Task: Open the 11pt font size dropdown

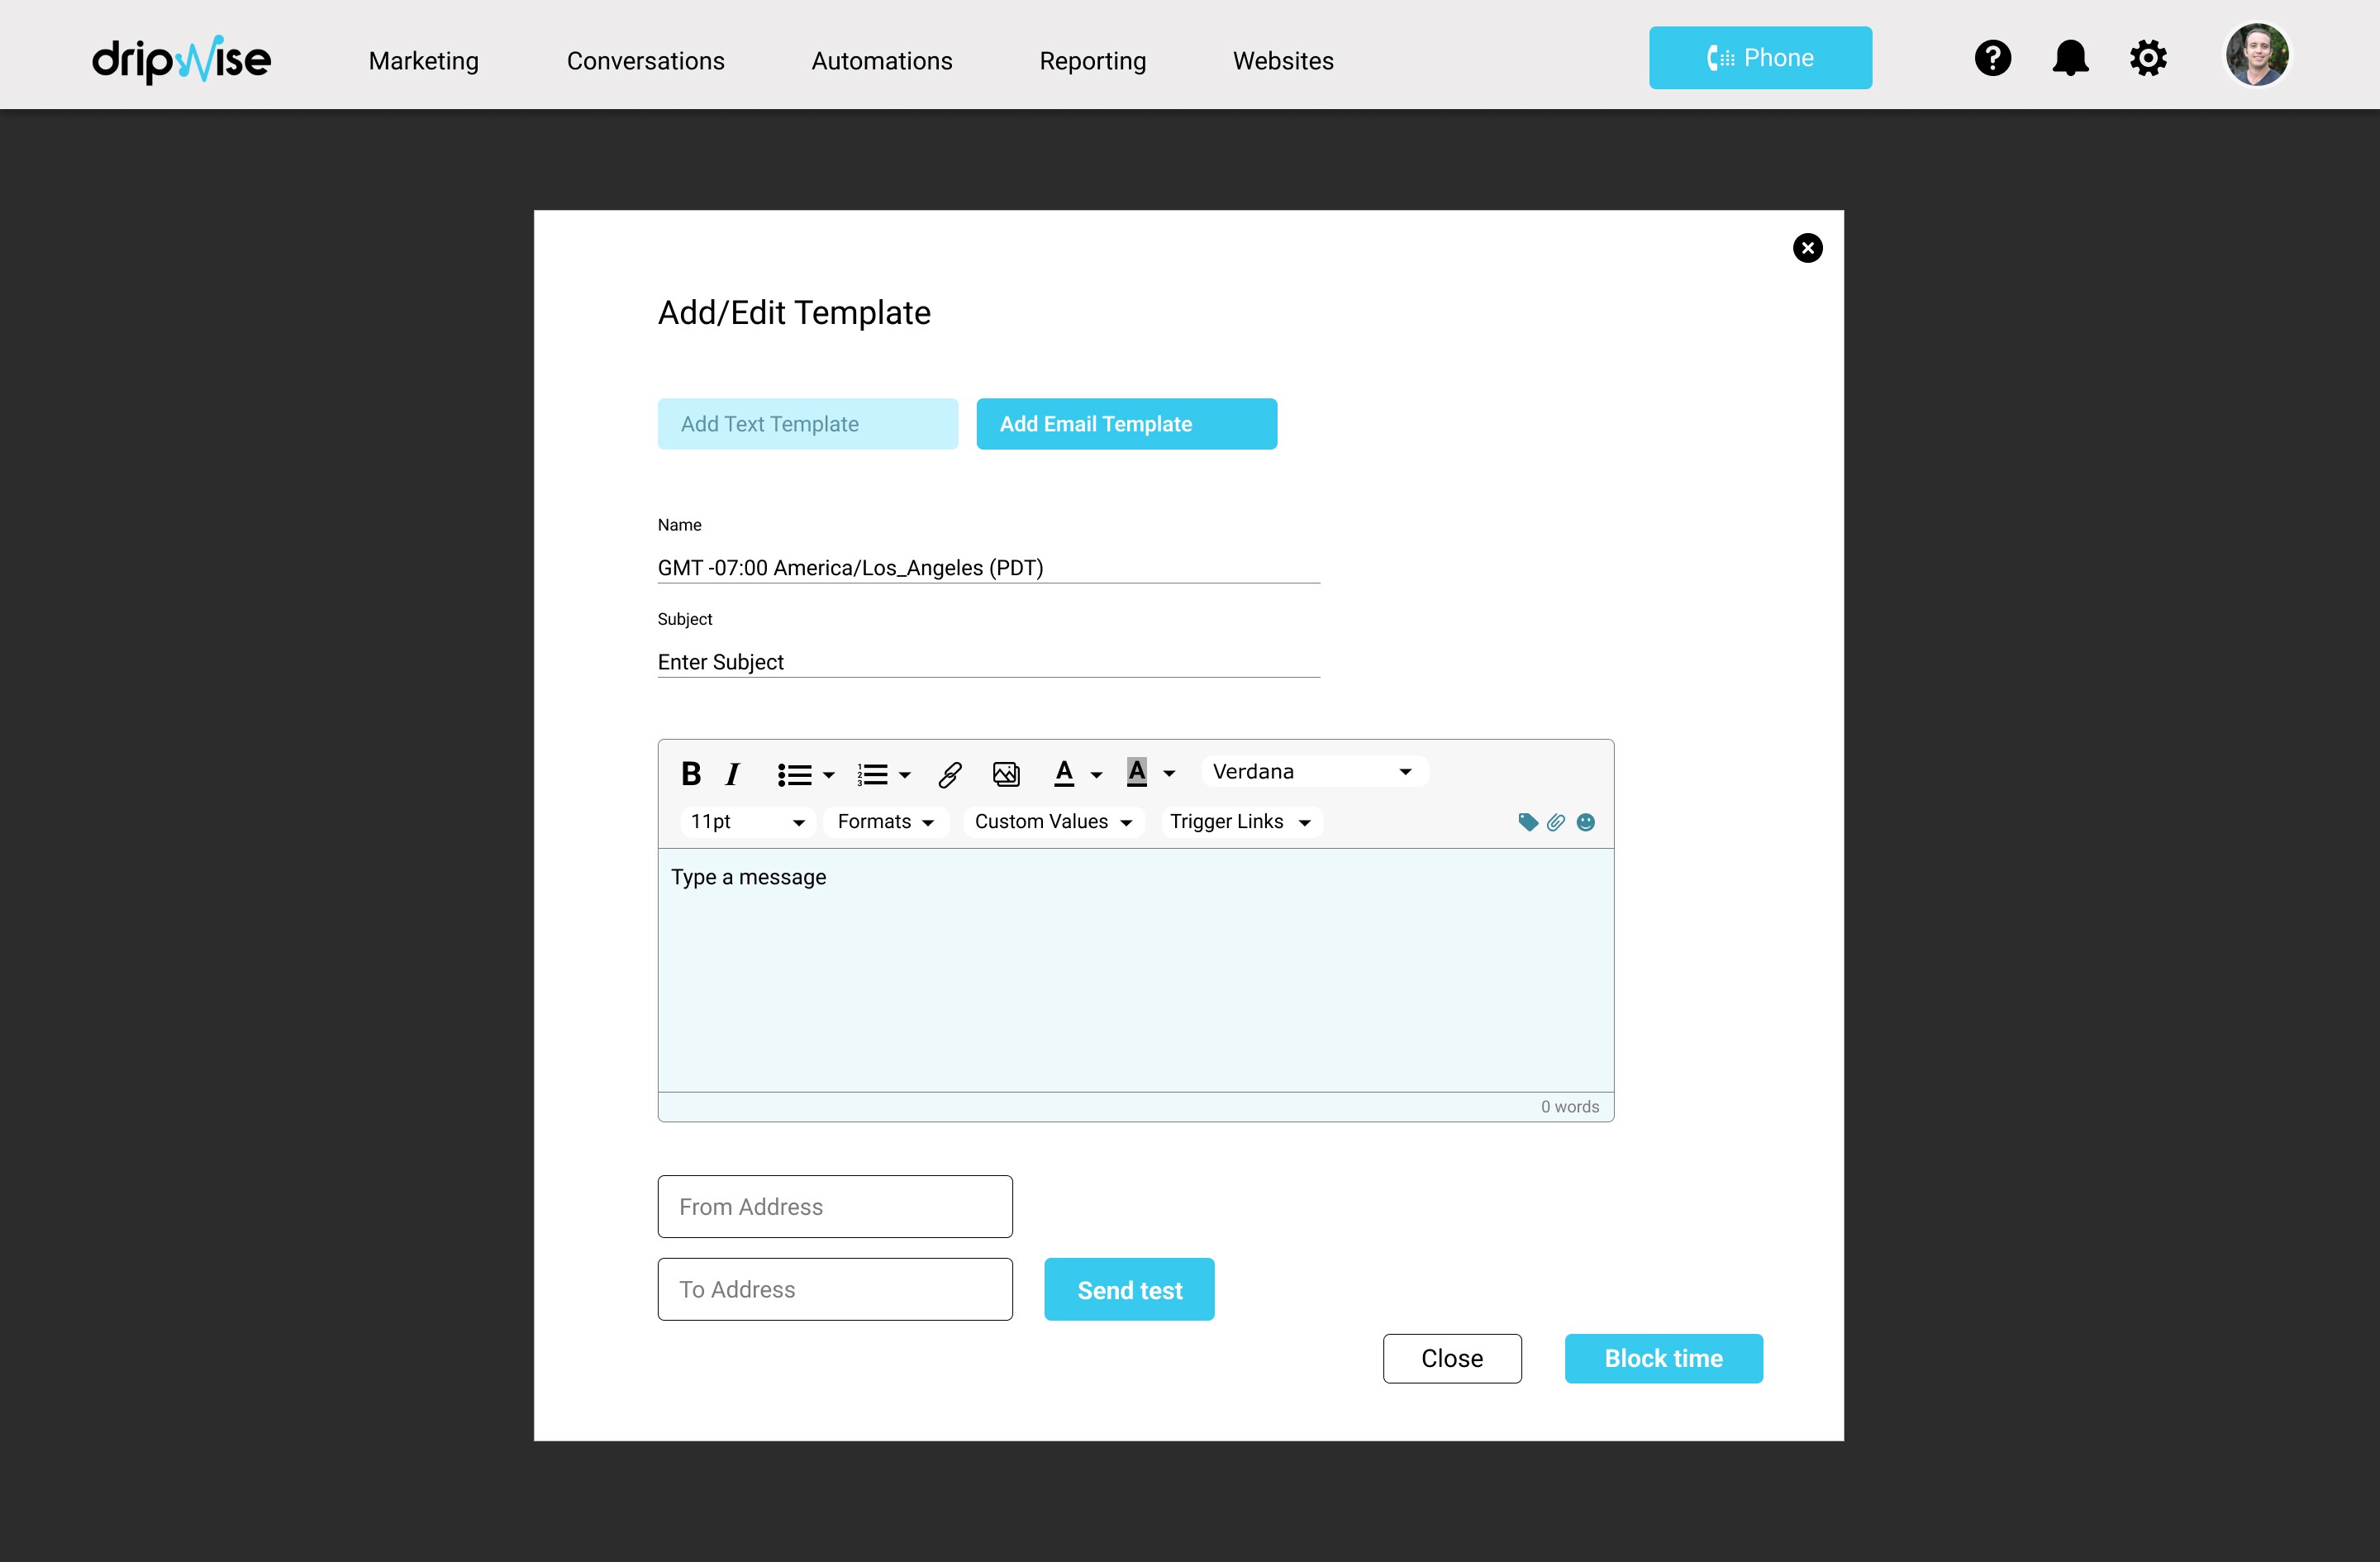Action: [747, 822]
